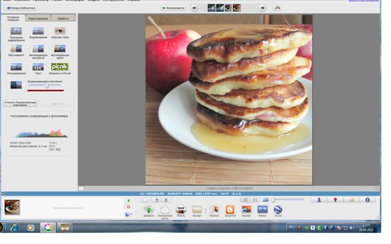Viewport: 391px width, 244px height.
Task: Select the Text tool icon
Action: coord(38,67)
